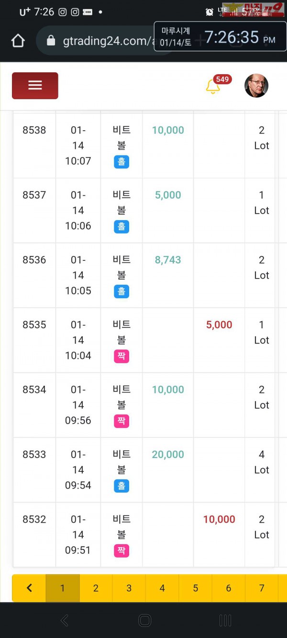
Task: Open the red hamburger menu
Action: [35, 86]
